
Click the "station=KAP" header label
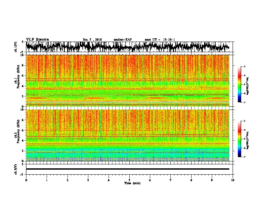[123, 40]
